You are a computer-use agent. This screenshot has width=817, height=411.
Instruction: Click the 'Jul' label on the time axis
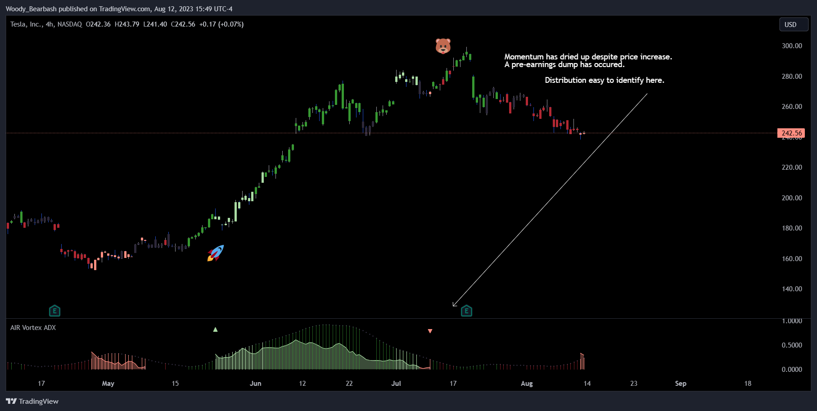[396, 384]
